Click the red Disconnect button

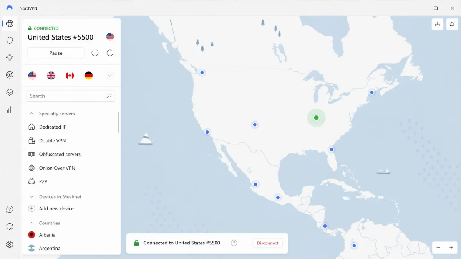tap(268, 243)
